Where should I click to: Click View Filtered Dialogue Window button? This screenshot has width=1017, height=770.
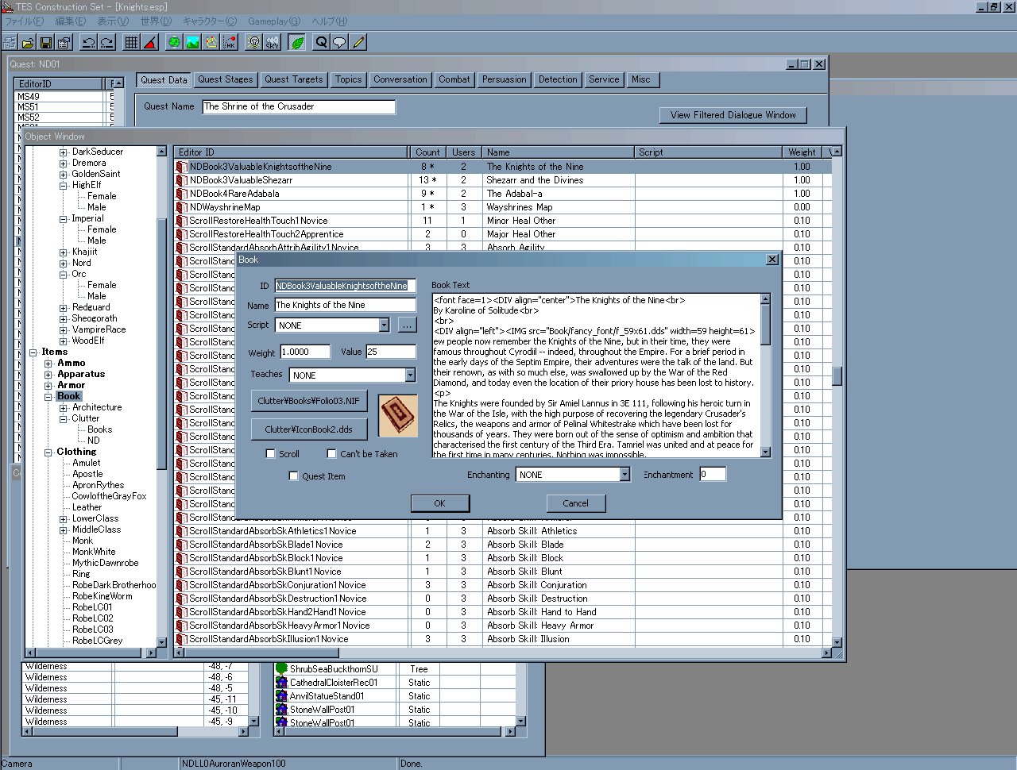733,115
